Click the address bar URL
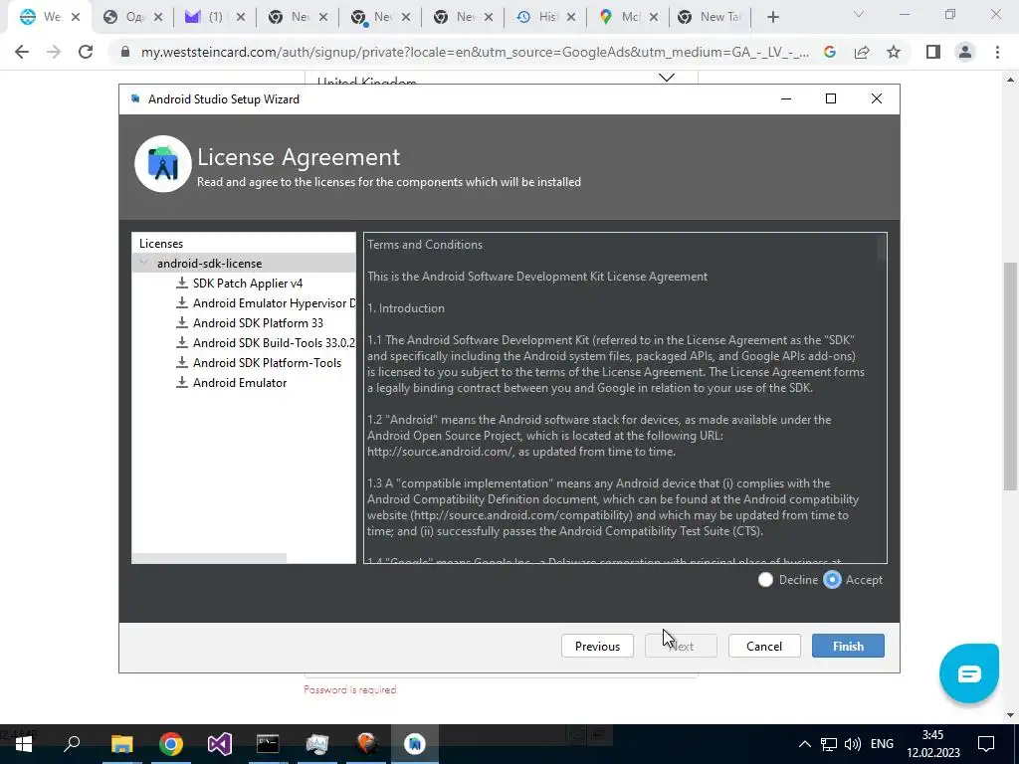Screen dimensions: 1019x764 pyautogui.click(x=475, y=52)
